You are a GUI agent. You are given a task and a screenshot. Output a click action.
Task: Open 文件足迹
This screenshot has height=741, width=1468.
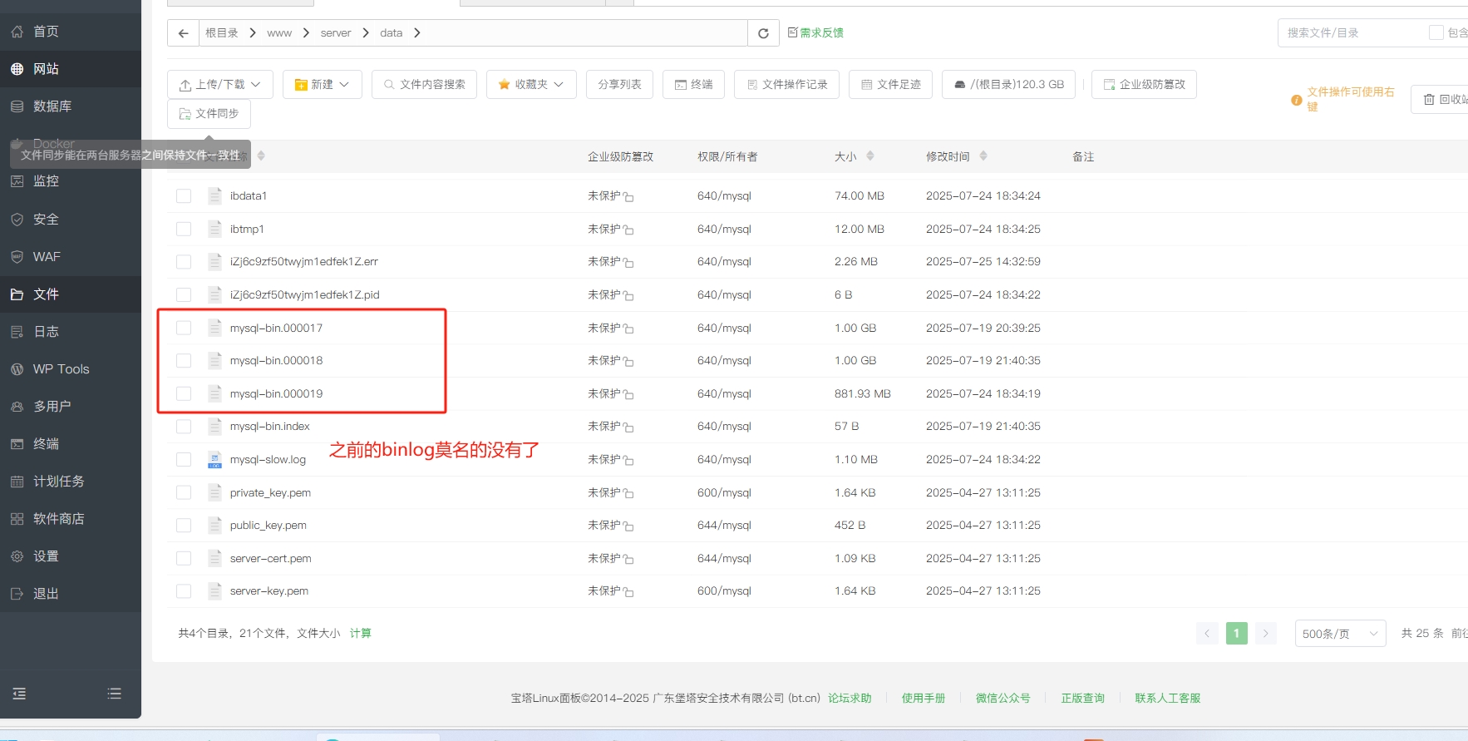(x=891, y=85)
